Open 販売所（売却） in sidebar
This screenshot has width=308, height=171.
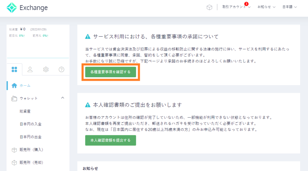click(31, 163)
